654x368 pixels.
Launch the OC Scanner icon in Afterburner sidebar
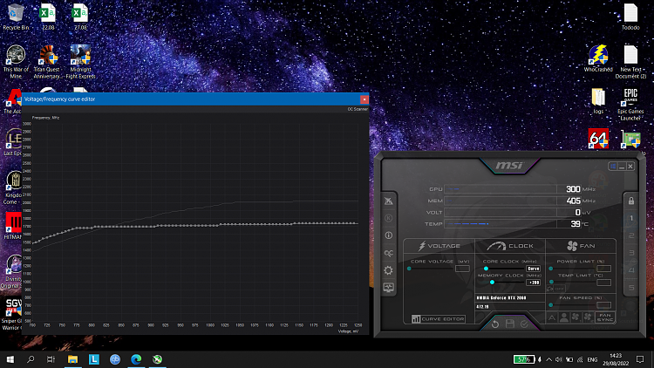388,253
